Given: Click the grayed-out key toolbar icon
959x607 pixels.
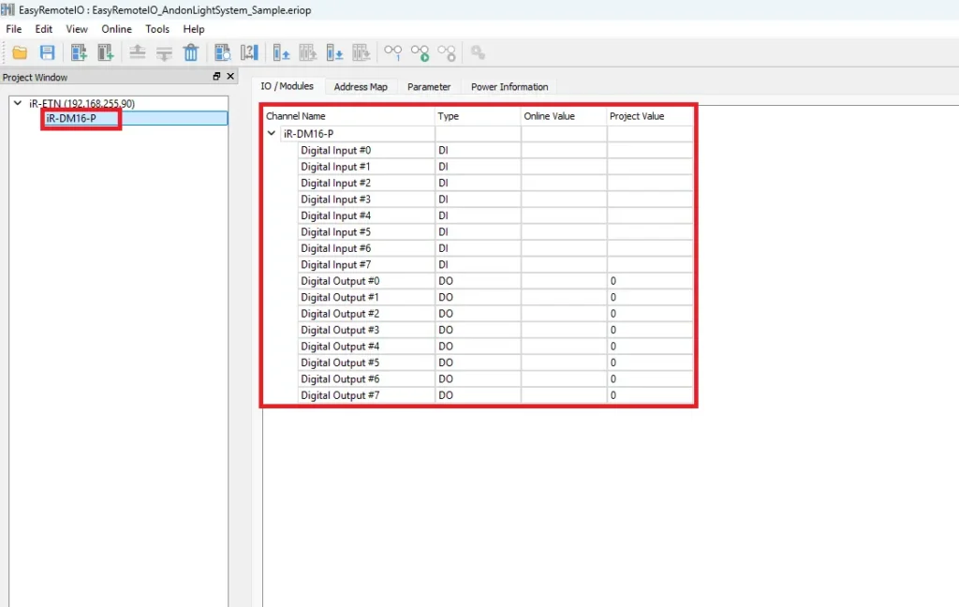Looking at the screenshot, I should coord(478,53).
